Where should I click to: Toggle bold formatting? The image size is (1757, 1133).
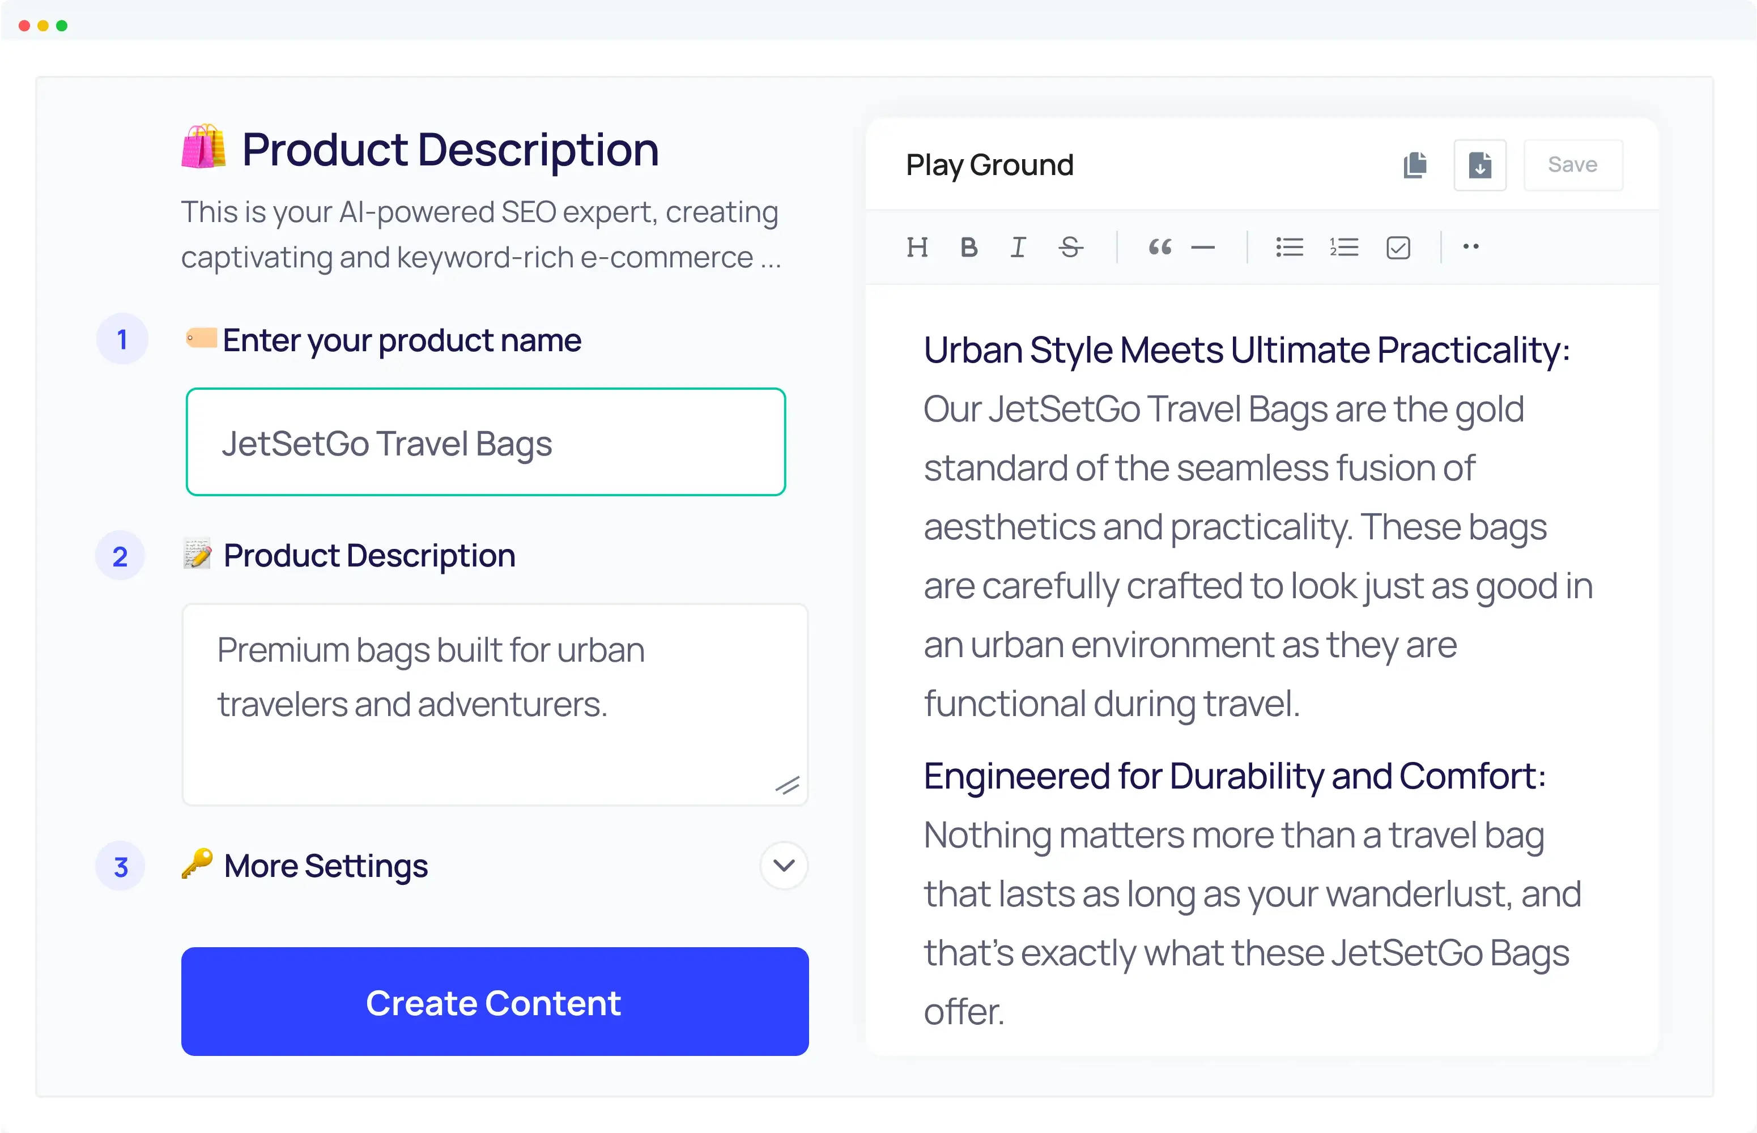[969, 247]
